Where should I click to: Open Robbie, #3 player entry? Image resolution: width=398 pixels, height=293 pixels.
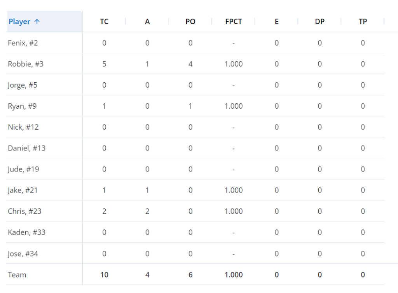(26, 64)
